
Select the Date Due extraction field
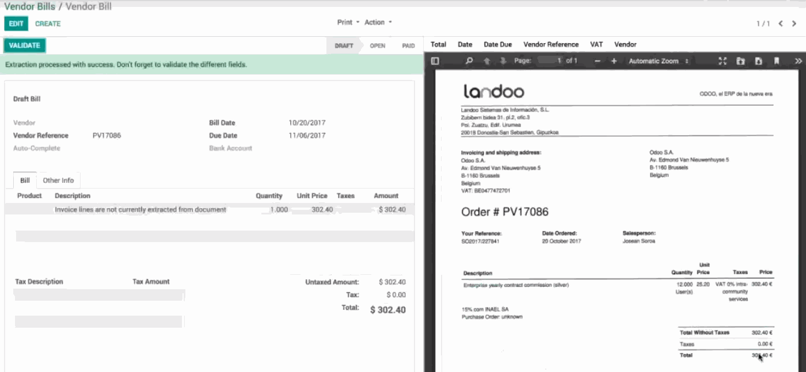tap(497, 44)
